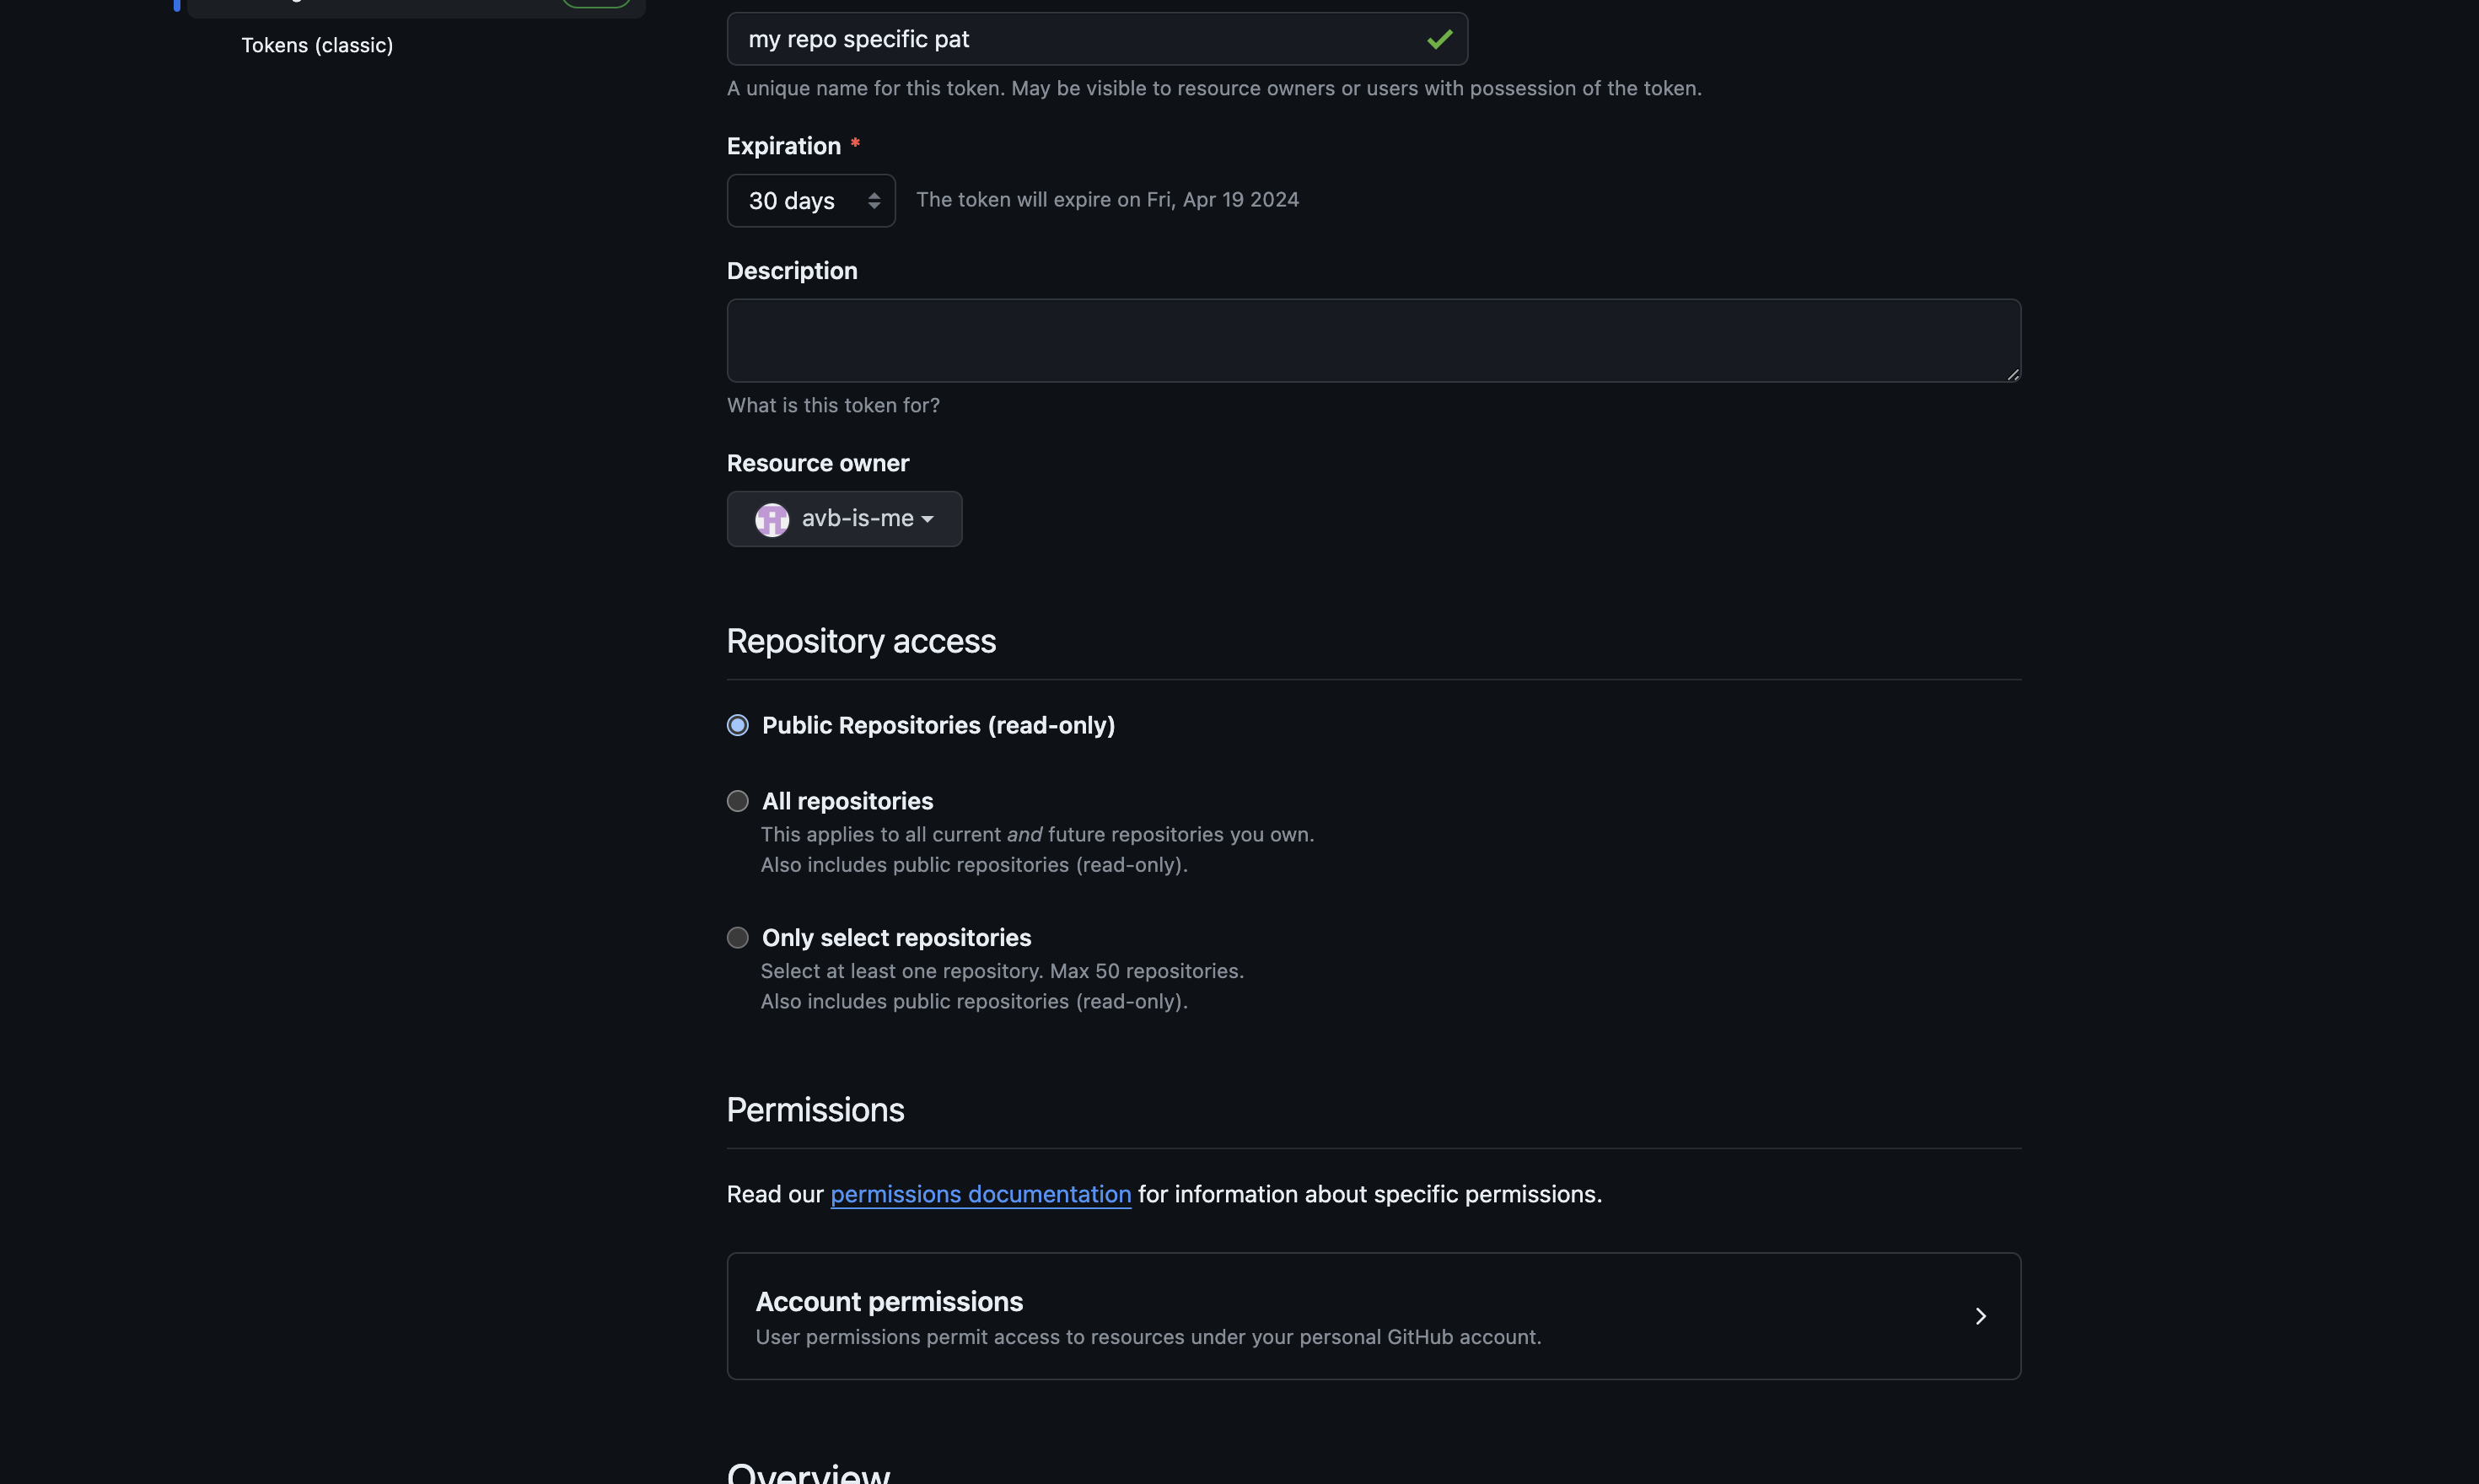Click the description box resize handle
Viewport: 2479px width, 1484px height.
point(2012,374)
